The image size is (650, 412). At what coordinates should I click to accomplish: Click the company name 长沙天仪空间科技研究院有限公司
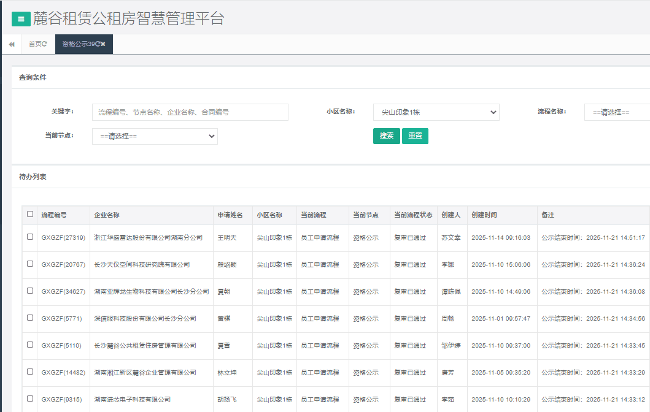(x=142, y=265)
